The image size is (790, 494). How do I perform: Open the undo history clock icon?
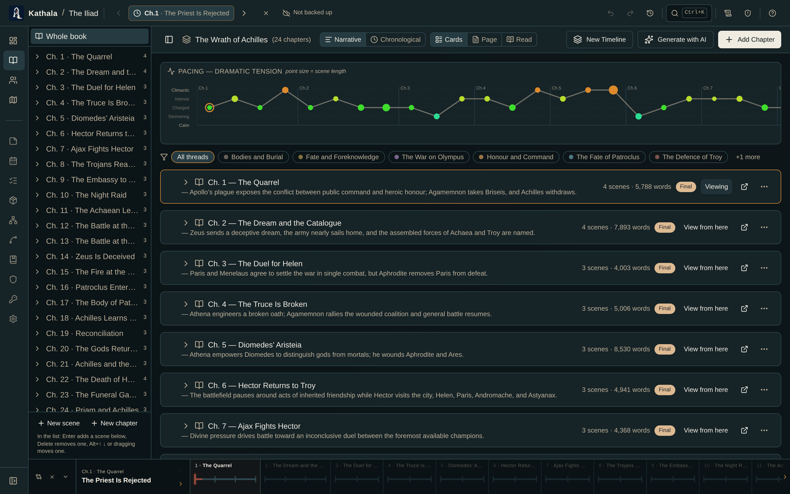tap(650, 13)
